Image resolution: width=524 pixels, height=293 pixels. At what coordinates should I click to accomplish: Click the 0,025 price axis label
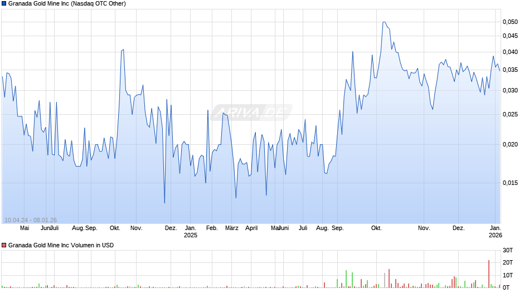510,115
